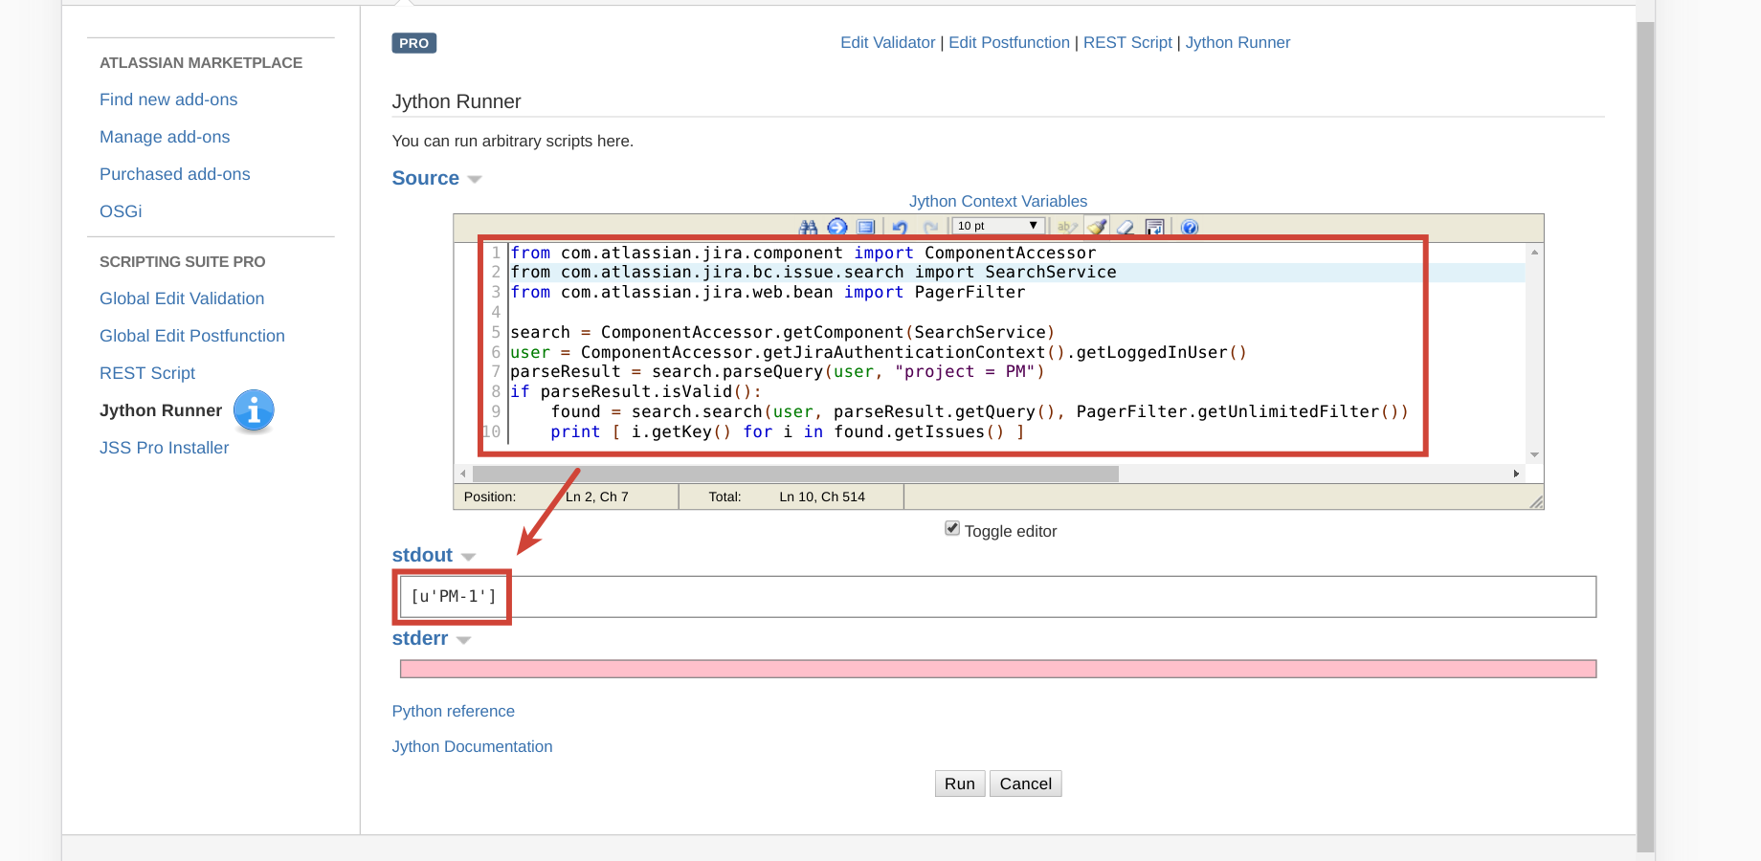Screen dimensions: 1761x861
Task: Select Jython Runner in sidebar
Action: (x=161, y=410)
